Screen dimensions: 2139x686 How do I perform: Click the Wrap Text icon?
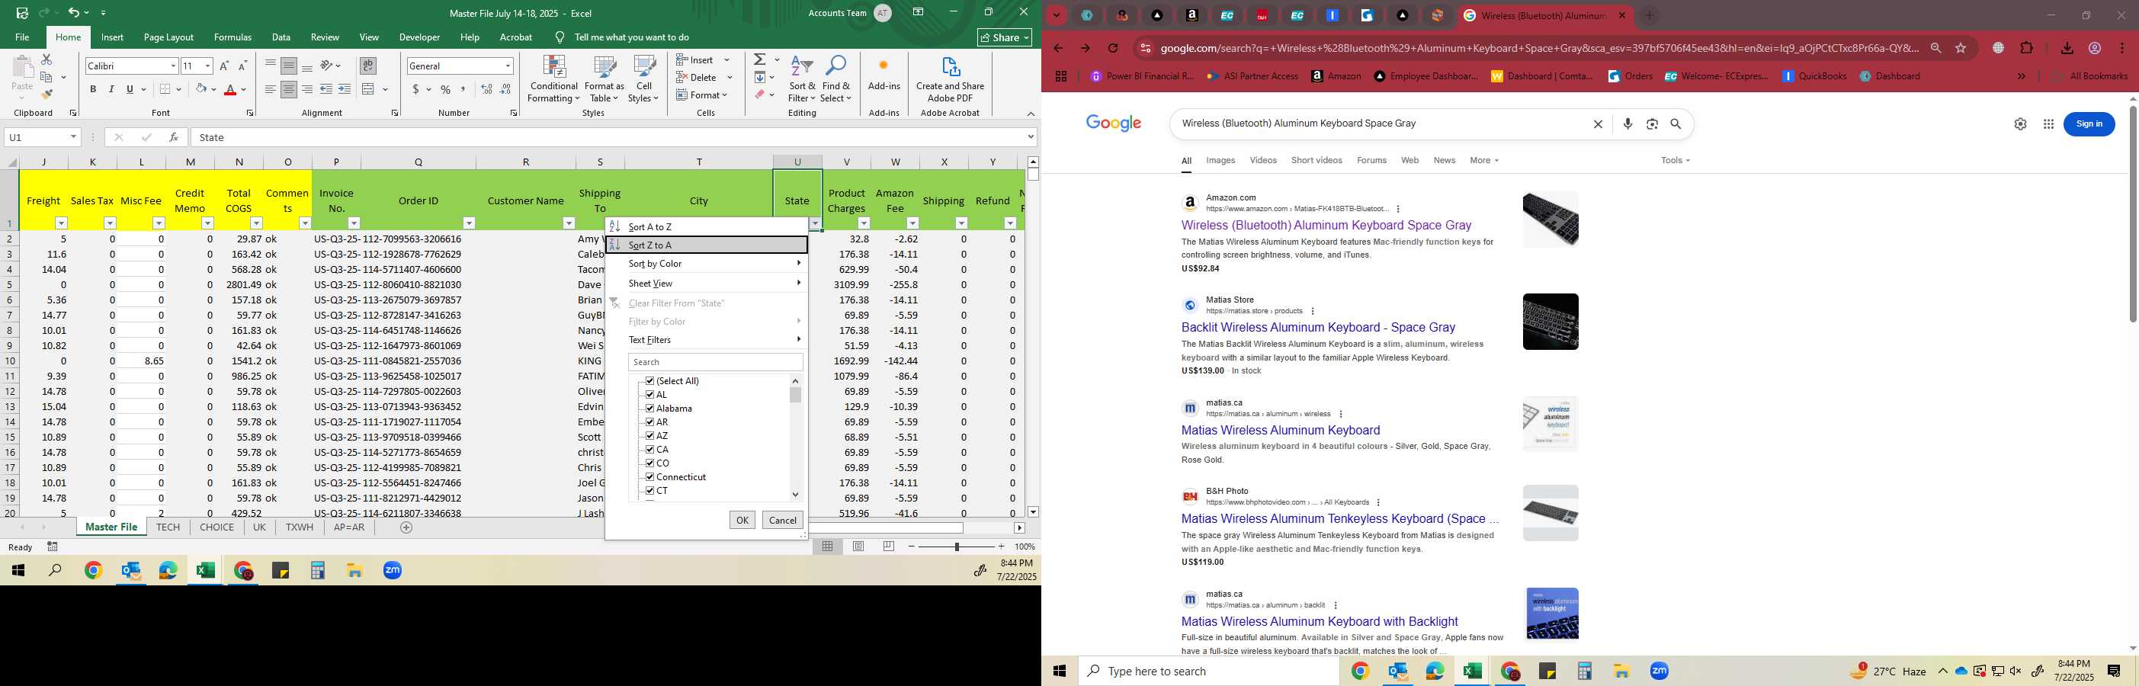pos(368,66)
